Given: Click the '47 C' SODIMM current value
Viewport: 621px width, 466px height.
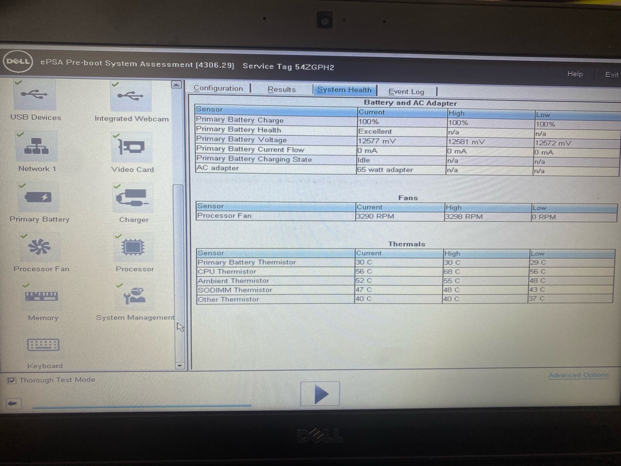Looking at the screenshot, I should point(364,290).
